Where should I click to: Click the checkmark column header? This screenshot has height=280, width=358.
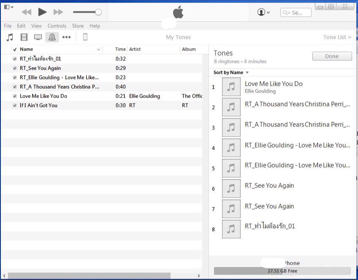coord(15,49)
